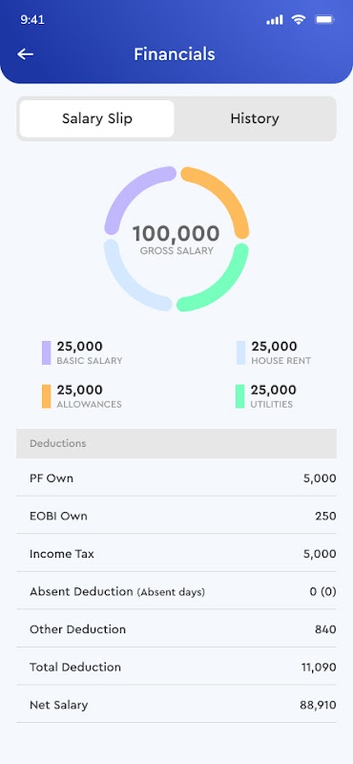353x764 pixels.
Task: Tap the Wi-Fi status icon
Action: coord(299,19)
